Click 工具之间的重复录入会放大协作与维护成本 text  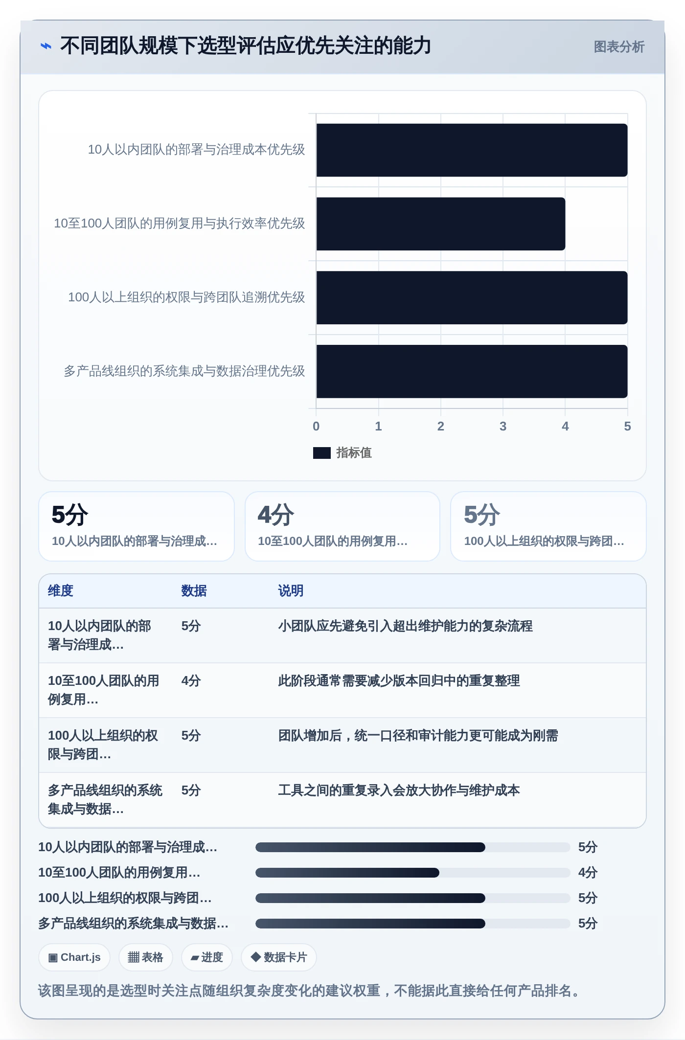[399, 791]
